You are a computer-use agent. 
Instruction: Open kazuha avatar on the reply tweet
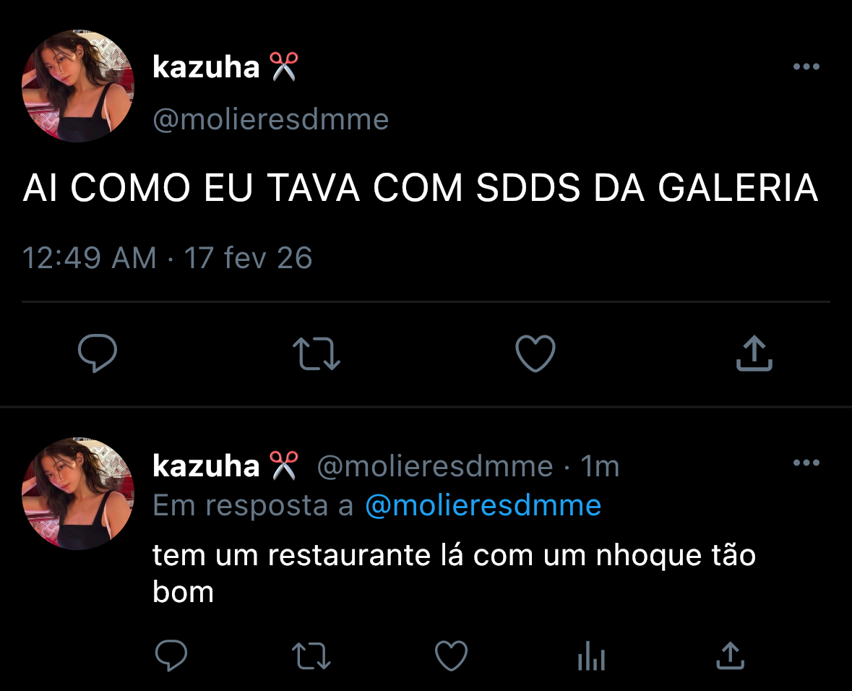click(x=78, y=494)
